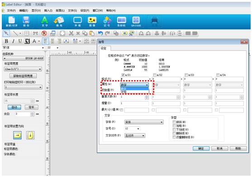The width and height of the screenshot is (252, 177).
Task: Open the 文件(F) menu
Action: click(11, 10)
